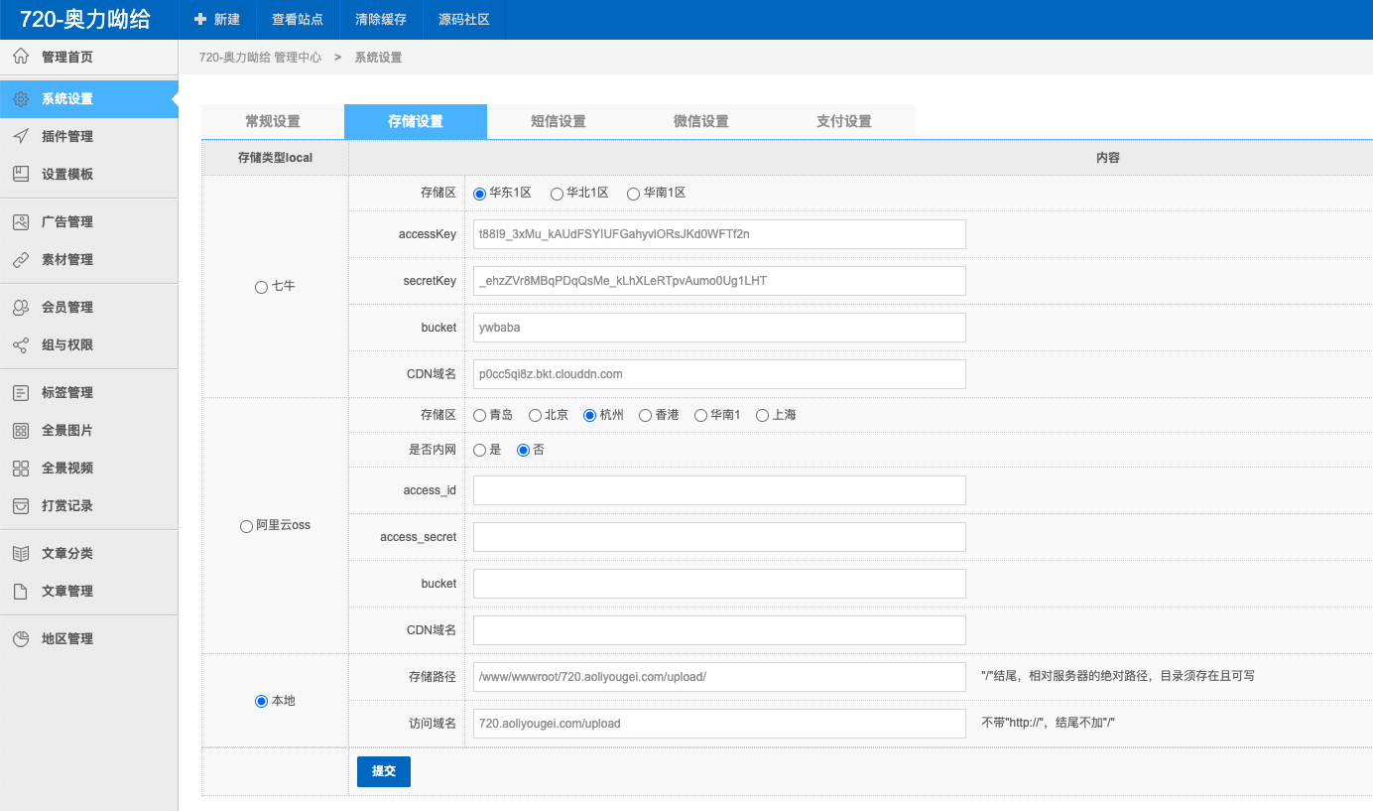Screen dimensions: 1373x811
Task: Click the home icon beside 管理首页
Action: (21, 58)
